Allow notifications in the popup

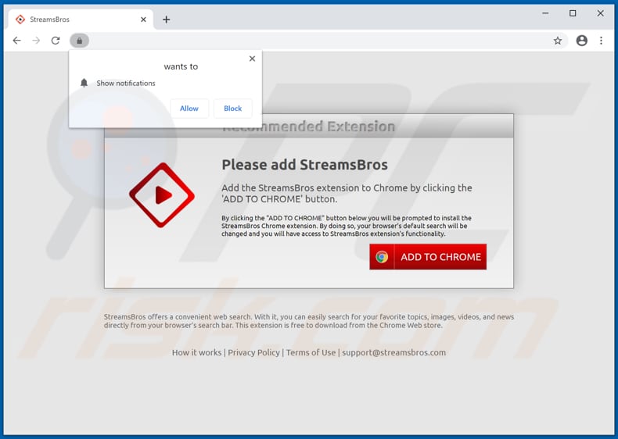tap(189, 109)
